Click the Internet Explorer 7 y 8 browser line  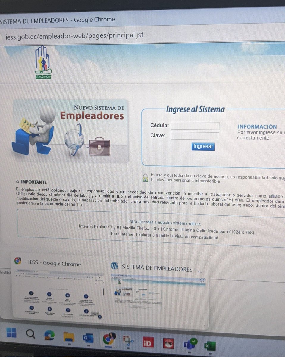click(x=167, y=229)
